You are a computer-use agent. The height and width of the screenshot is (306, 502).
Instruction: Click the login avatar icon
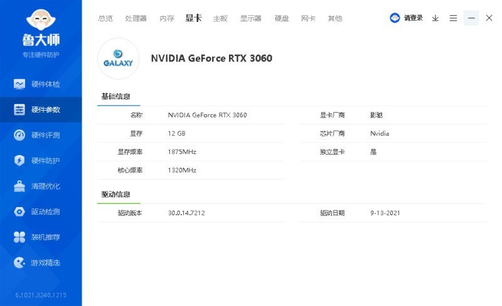coord(395,18)
